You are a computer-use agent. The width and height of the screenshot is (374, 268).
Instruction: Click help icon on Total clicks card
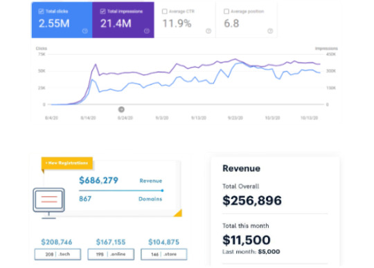pyautogui.click(x=85, y=31)
